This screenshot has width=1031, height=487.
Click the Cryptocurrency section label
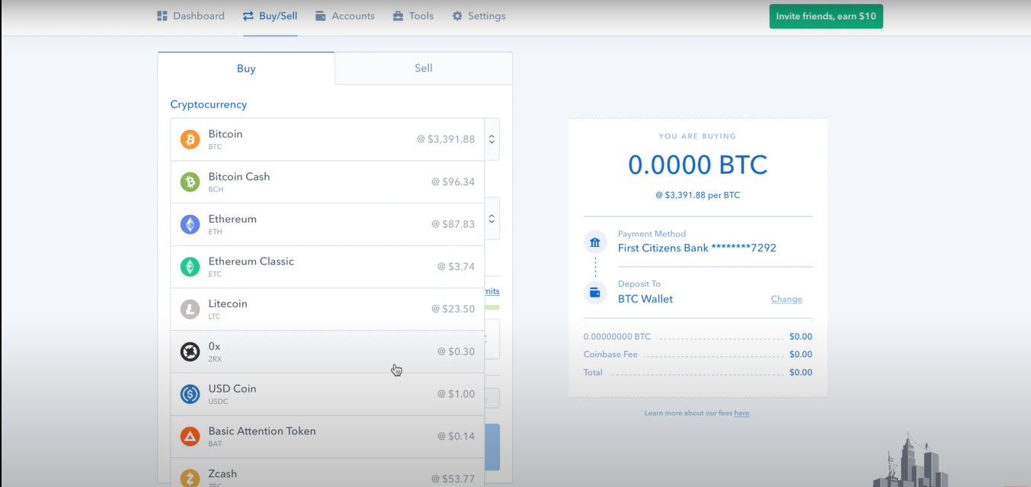pos(209,104)
